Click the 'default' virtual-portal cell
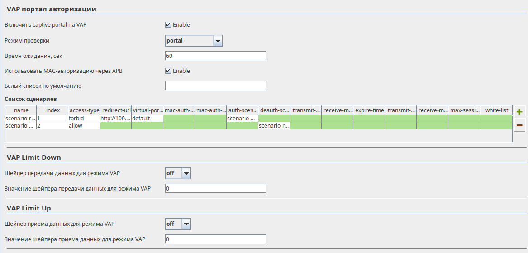 click(147, 119)
